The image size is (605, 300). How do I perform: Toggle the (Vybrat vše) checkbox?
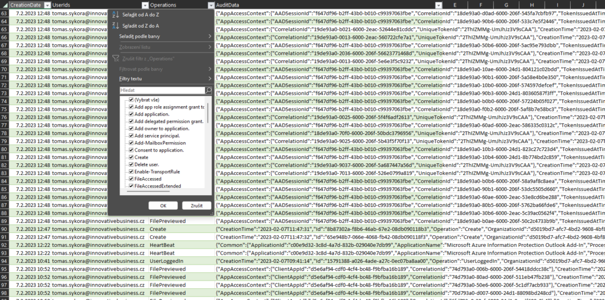coord(131,100)
